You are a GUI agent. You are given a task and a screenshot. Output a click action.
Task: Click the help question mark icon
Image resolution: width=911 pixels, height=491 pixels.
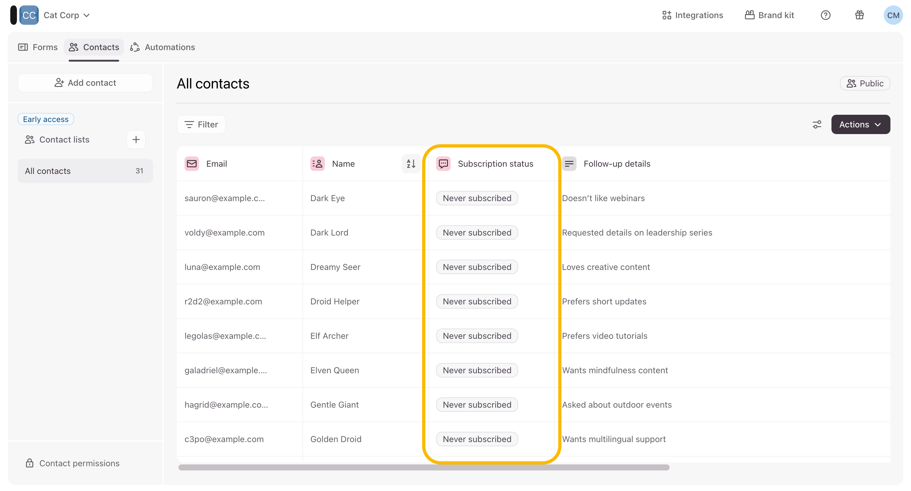click(x=825, y=15)
